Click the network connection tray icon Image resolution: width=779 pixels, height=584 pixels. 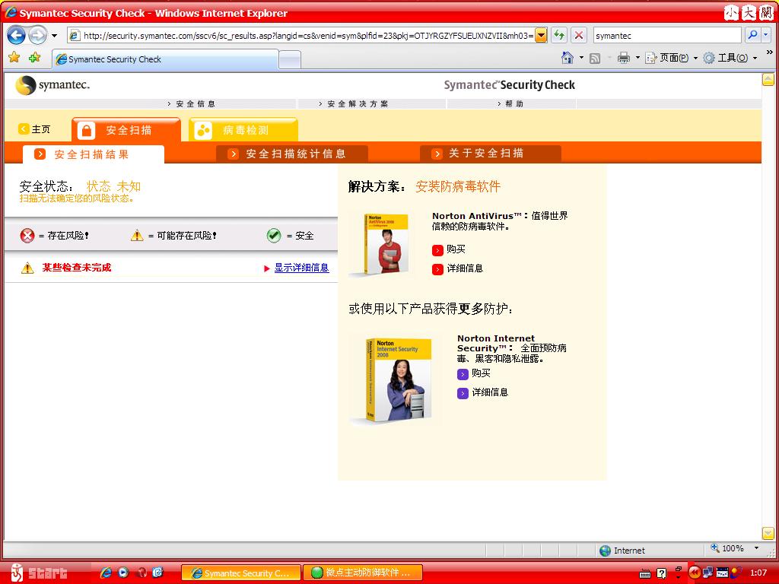coord(707,573)
